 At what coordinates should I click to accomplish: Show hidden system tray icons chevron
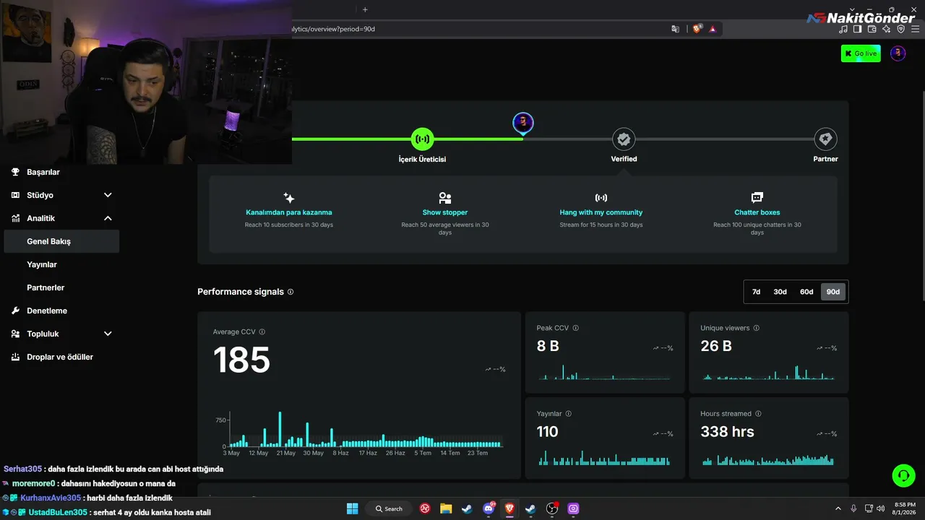click(x=838, y=508)
